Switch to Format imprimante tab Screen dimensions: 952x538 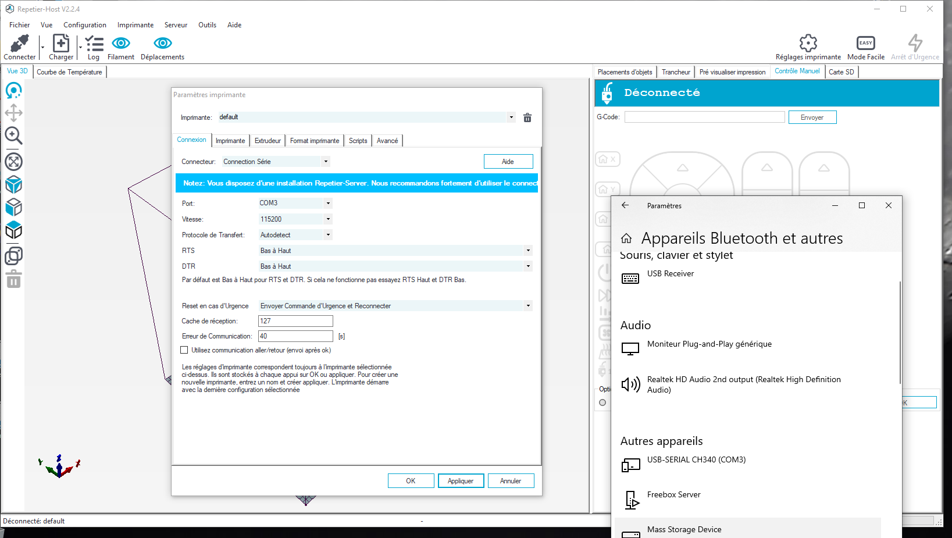click(x=315, y=141)
